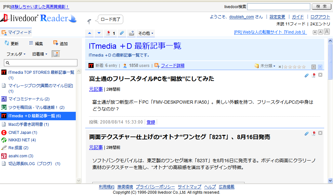Select Macの手書き説明書 feed
333x195 pixels.
click(x=38, y=124)
